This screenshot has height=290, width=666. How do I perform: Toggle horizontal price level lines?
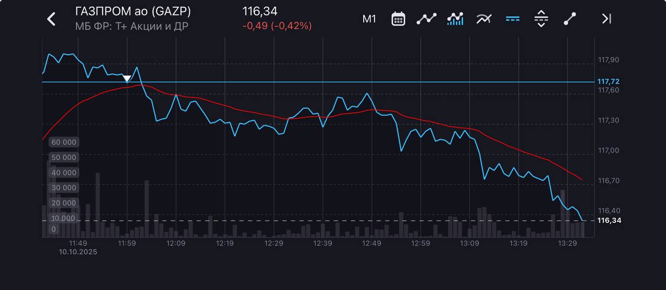click(x=513, y=19)
